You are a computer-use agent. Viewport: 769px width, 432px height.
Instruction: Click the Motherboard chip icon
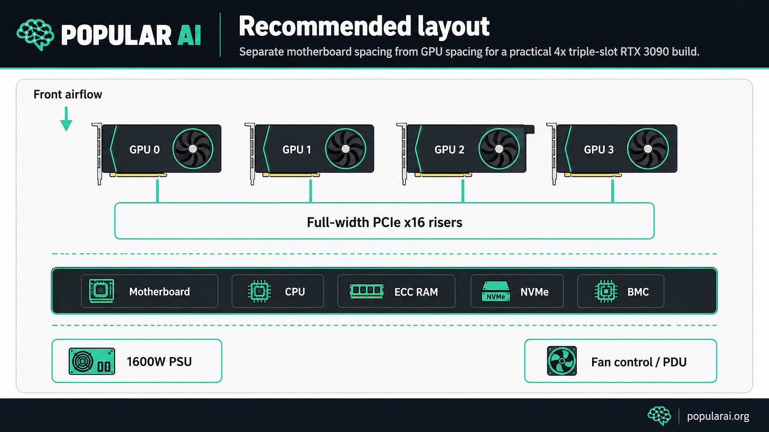(x=102, y=291)
